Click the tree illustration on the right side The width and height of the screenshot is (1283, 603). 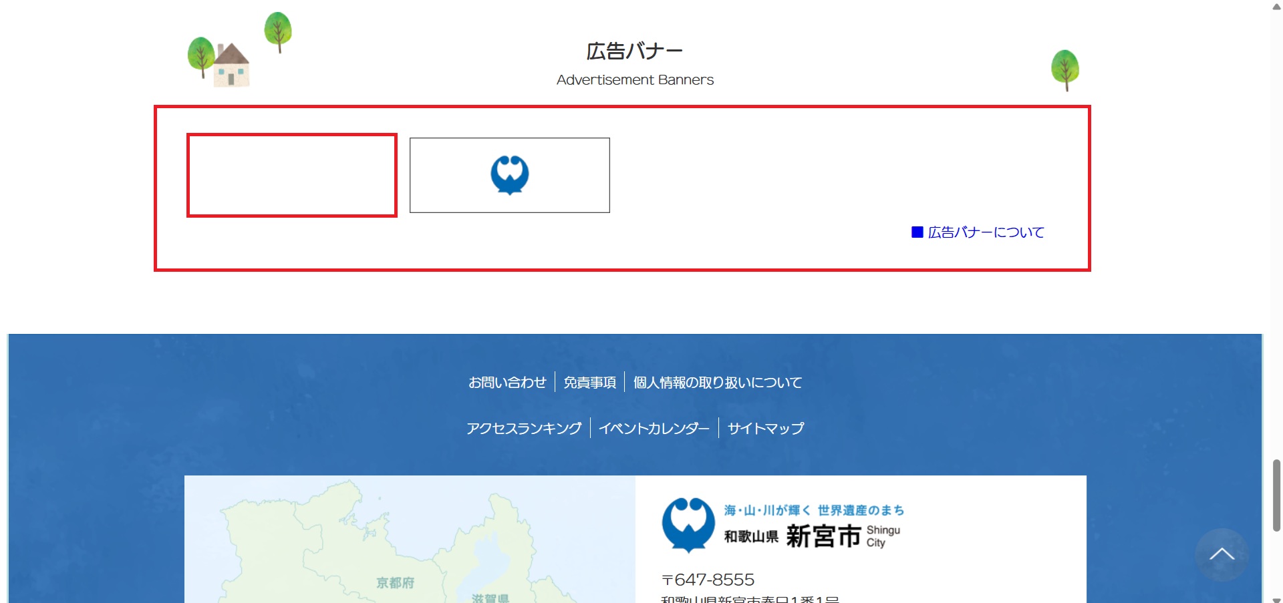[x=1064, y=69]
